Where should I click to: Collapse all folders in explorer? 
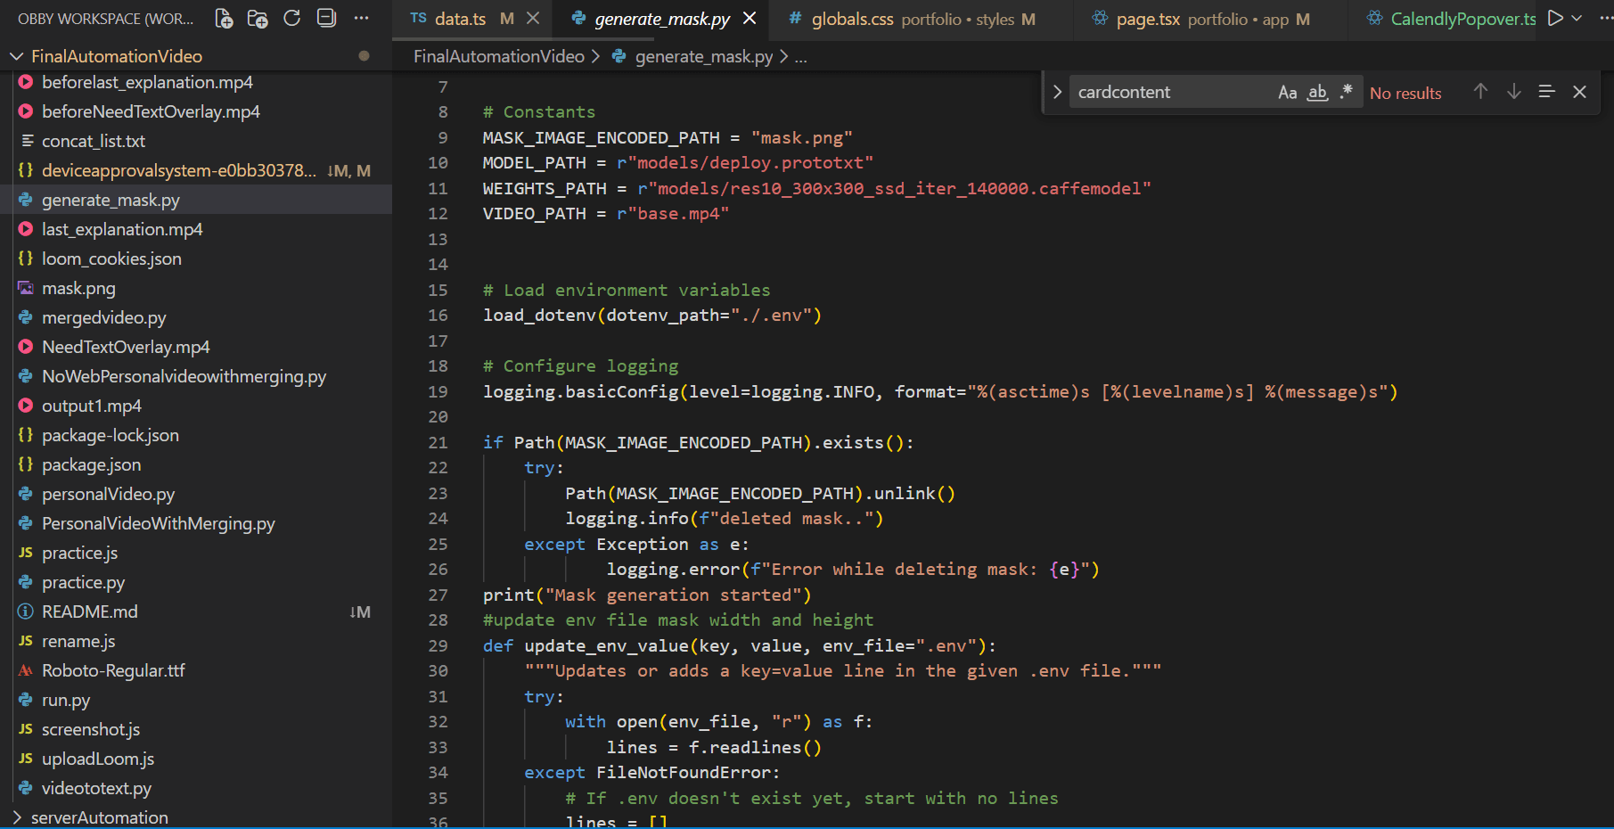pos(326,19)
